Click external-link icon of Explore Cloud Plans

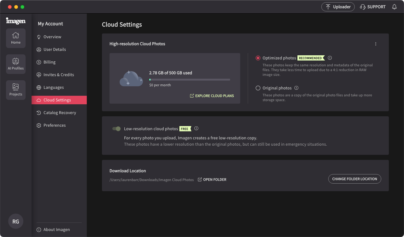(x=192, y=96)
